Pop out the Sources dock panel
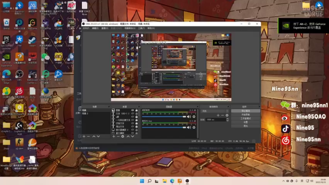This screenshot has width=329, height=185. tap(139, 107)
